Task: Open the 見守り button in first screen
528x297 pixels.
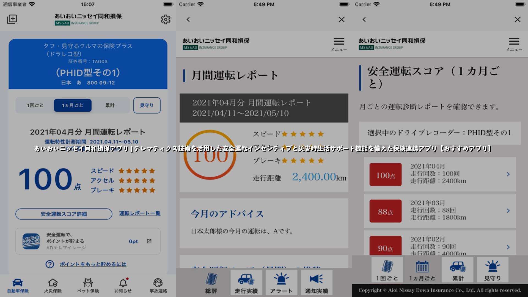Action: click(x=147, y=105)
